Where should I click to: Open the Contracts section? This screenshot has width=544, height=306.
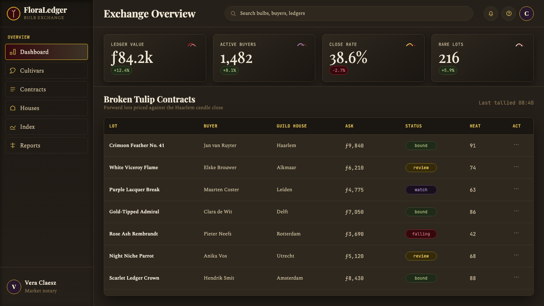(x=46, y=89)
